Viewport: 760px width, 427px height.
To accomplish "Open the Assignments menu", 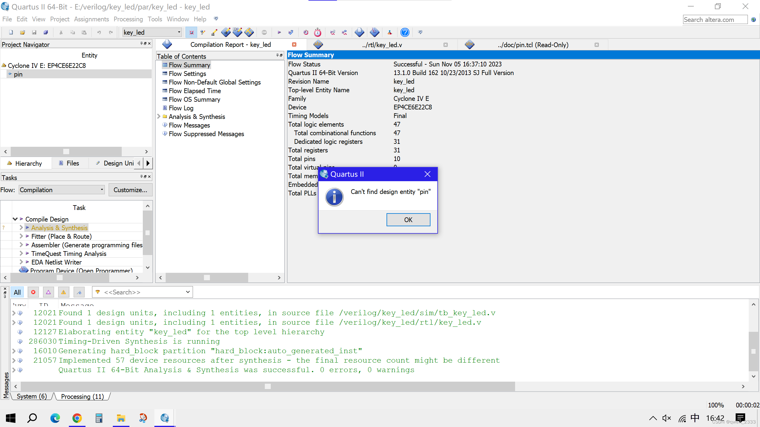I will (91, 19).
